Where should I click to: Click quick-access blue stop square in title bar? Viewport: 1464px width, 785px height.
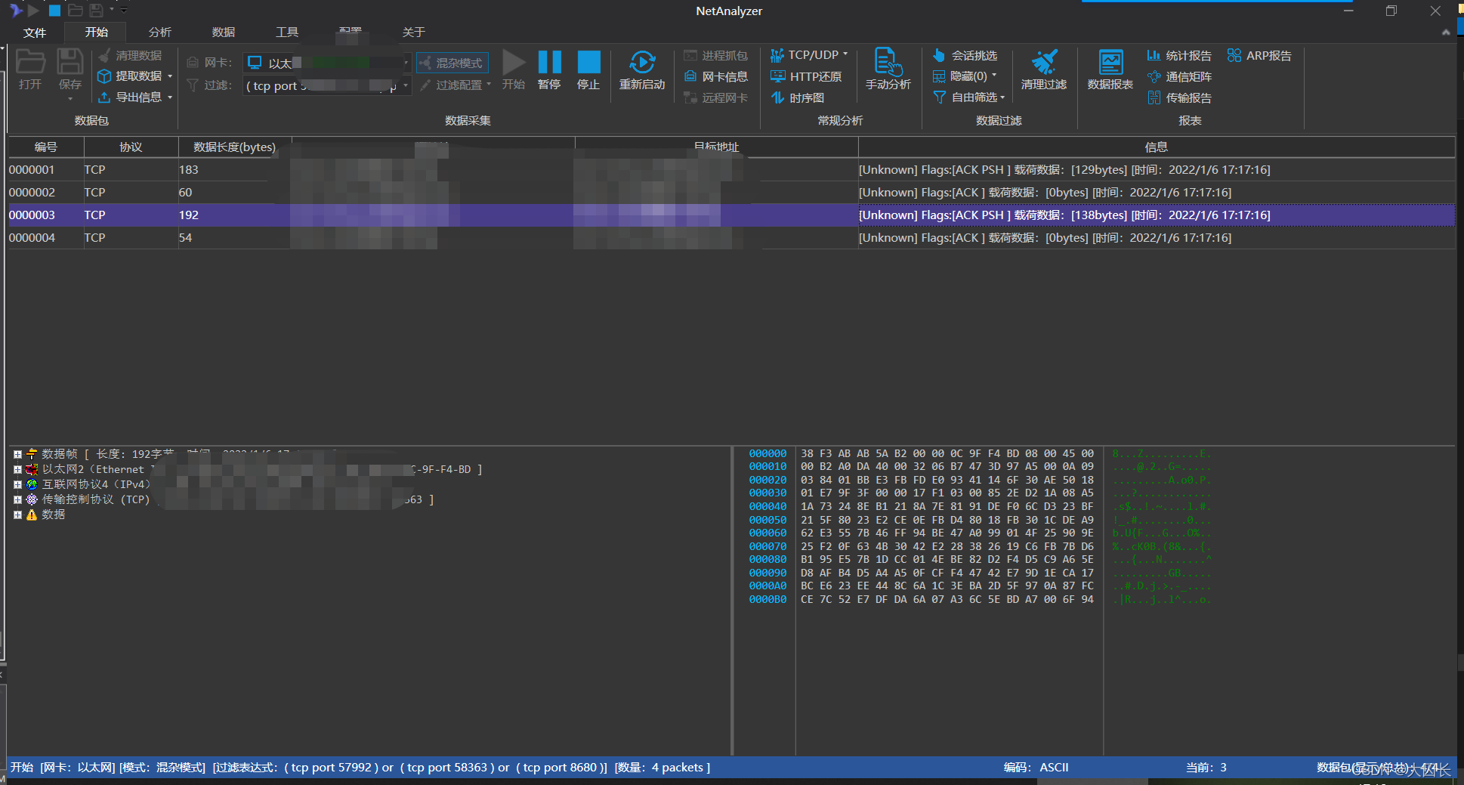(54, 11)
